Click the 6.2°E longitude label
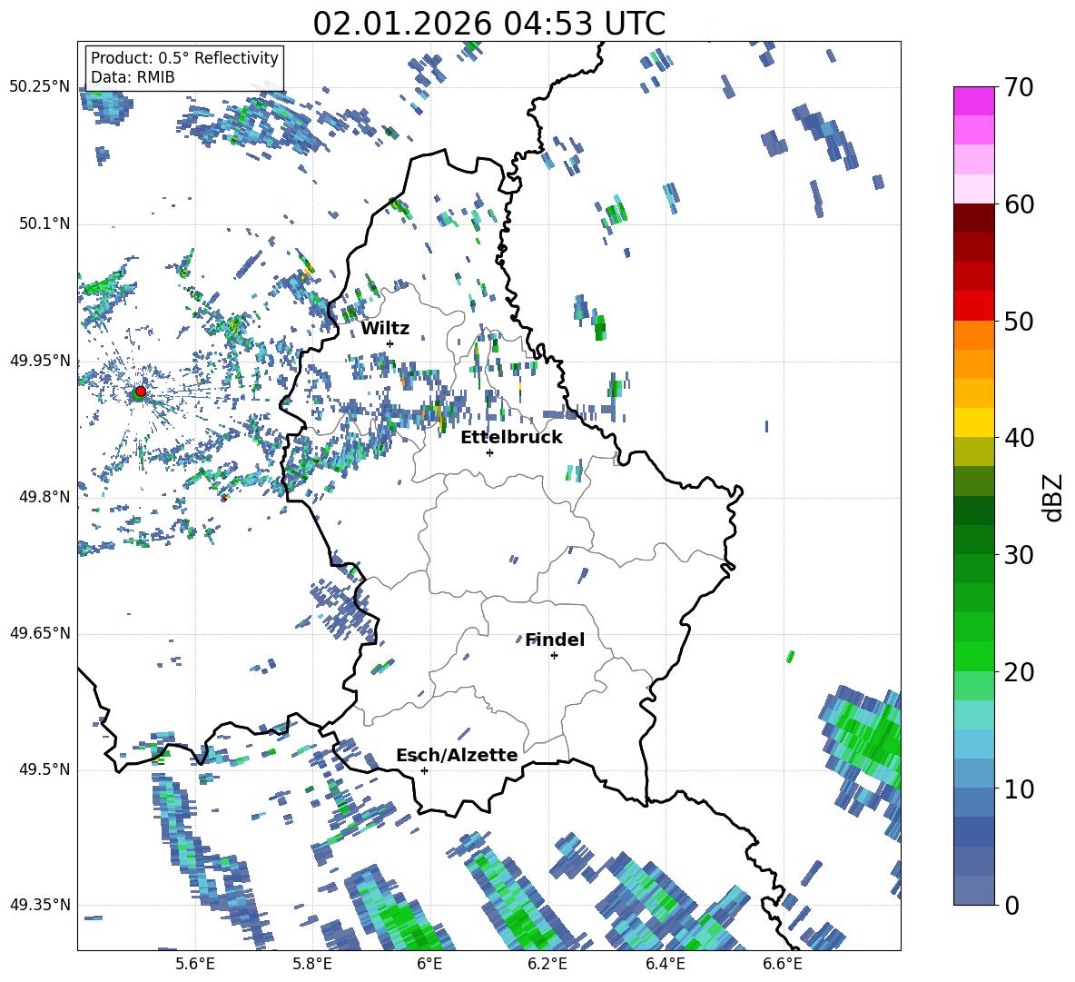 (547, 964)
